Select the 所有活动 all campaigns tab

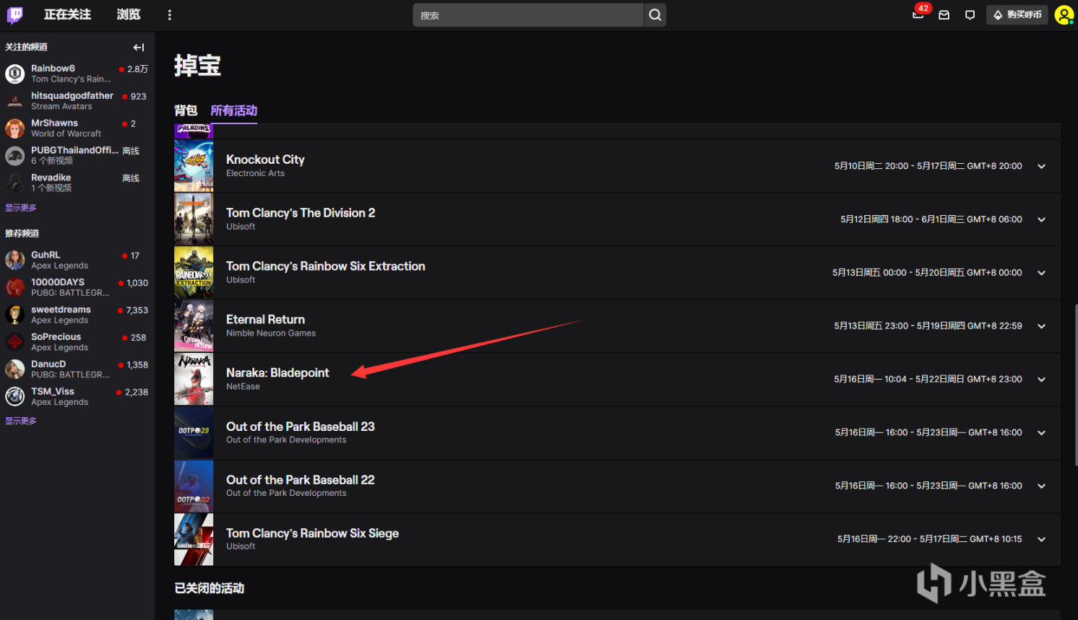234,110
